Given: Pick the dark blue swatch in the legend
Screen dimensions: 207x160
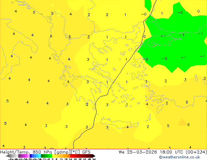Looking at the screenshot, I should pos(31,156).
